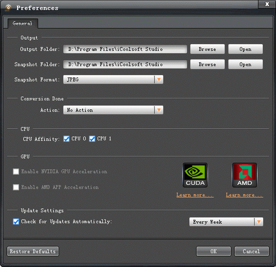Browse for the Output Folder
The image size is (276, 267).
tap(208, 49)
